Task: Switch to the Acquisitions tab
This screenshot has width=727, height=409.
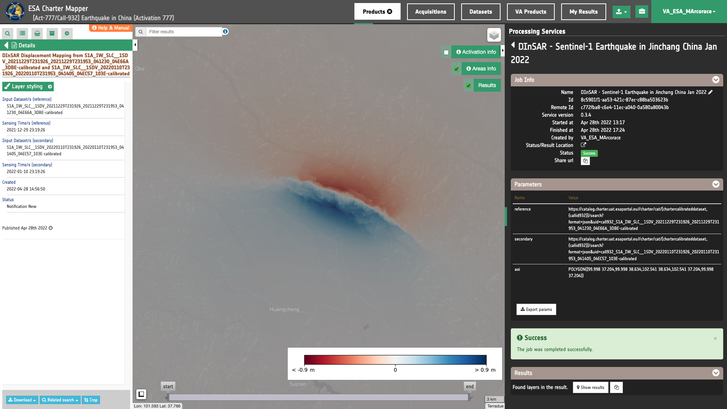Action: (431, 12)
